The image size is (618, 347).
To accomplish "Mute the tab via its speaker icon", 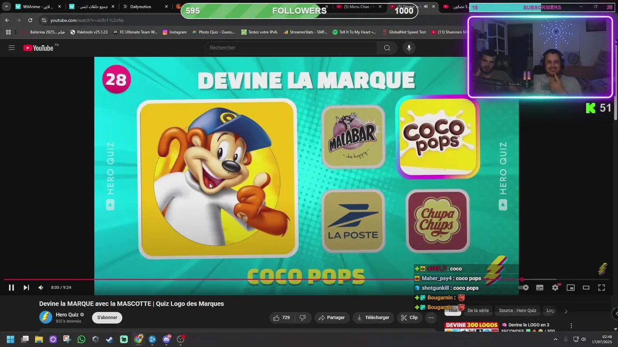I will 425,7.
